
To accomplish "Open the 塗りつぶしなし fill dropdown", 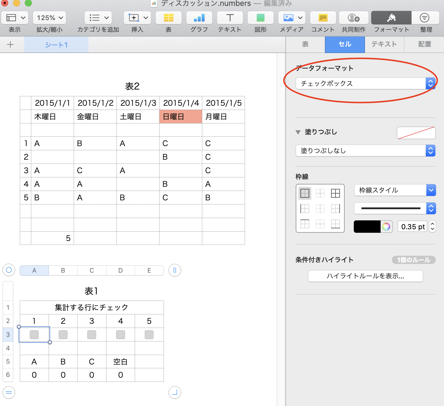I will click(x=365, y=151).
